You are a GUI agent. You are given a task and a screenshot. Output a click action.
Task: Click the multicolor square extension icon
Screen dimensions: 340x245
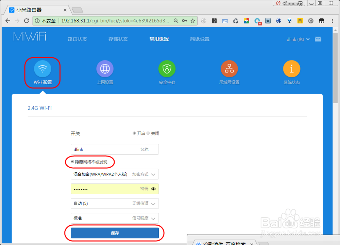246,21
